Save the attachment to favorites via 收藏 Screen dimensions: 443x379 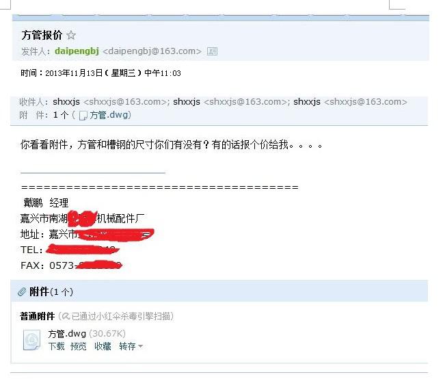point(103,346)
